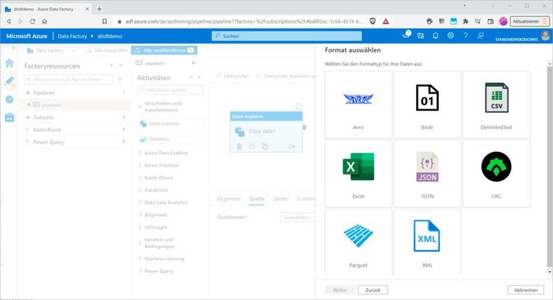
Task: Open the feedback person icon
Action: pyautogui.click(x=480, y=36)
